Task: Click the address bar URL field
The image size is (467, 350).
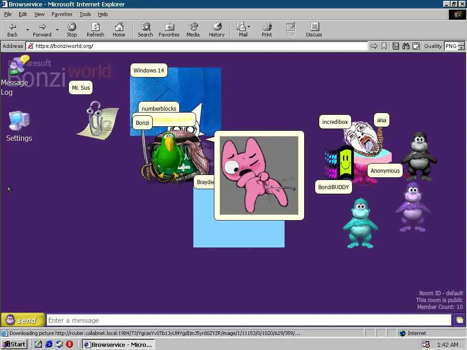Action: (197, 46)
